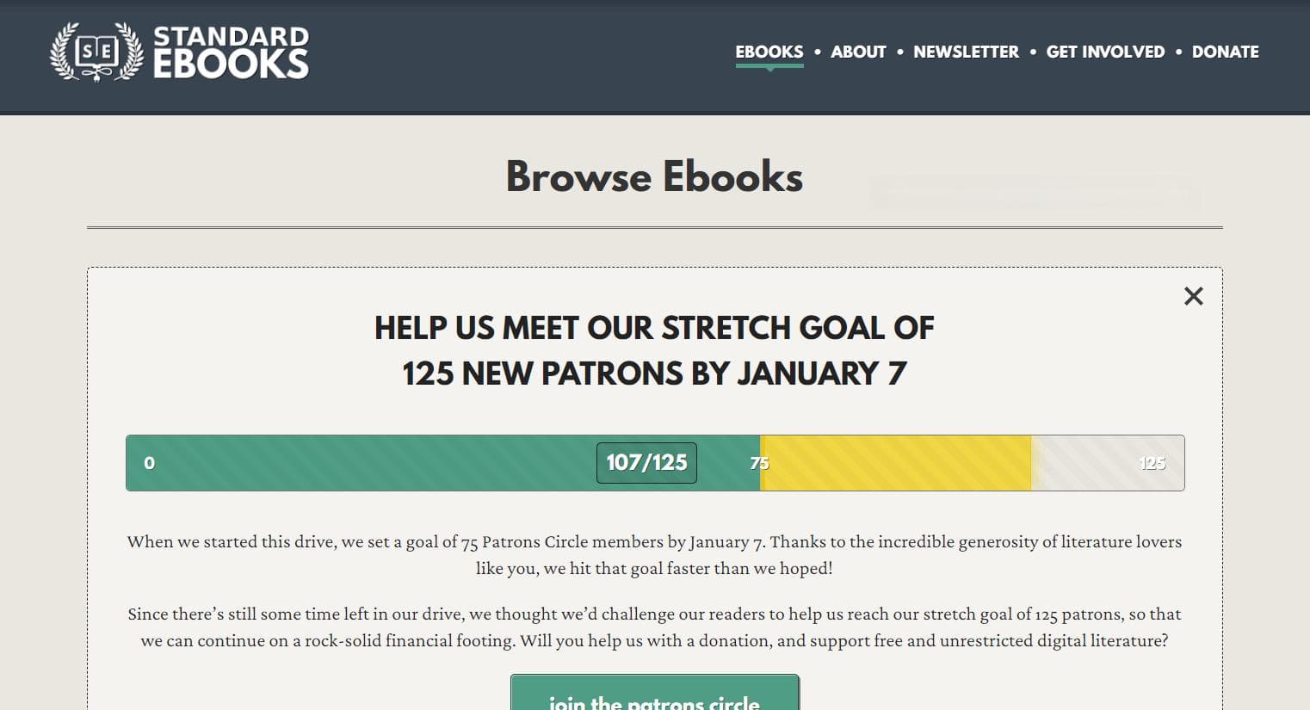The image size is (1310, 710).
Task: Select Get Involved in the header
Action: coord(1105,52)
